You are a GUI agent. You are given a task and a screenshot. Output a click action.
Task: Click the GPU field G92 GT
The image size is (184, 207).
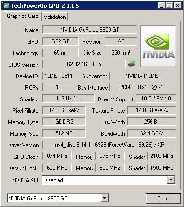point(60,41)
